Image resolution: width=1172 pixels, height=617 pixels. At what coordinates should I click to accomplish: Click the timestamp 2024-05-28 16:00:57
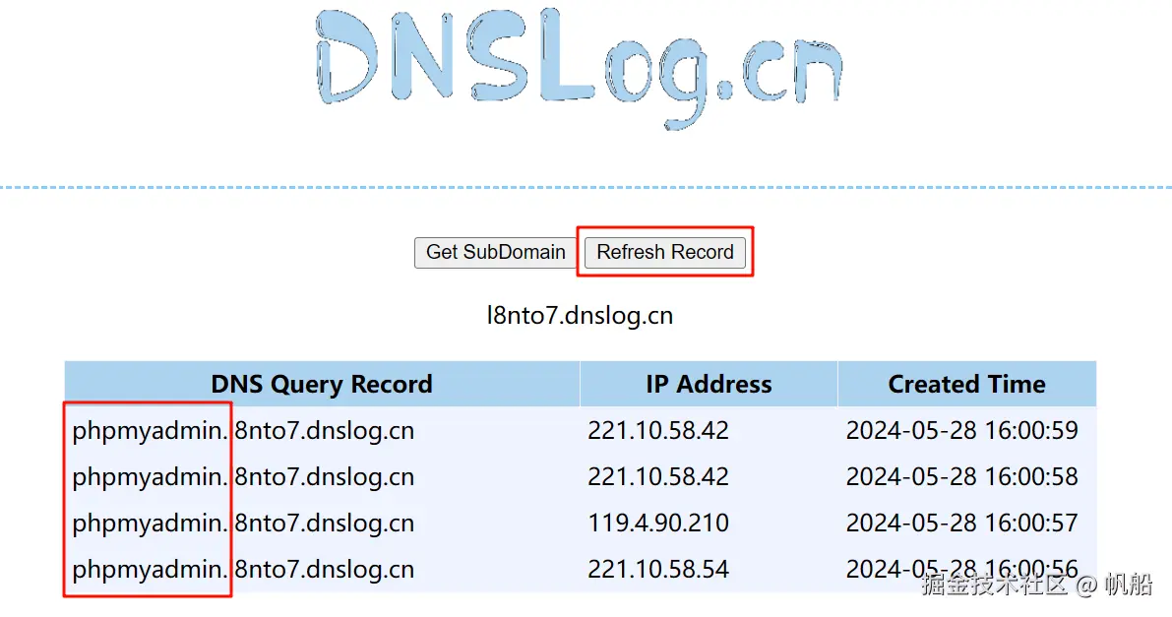(x=962, y=523)
